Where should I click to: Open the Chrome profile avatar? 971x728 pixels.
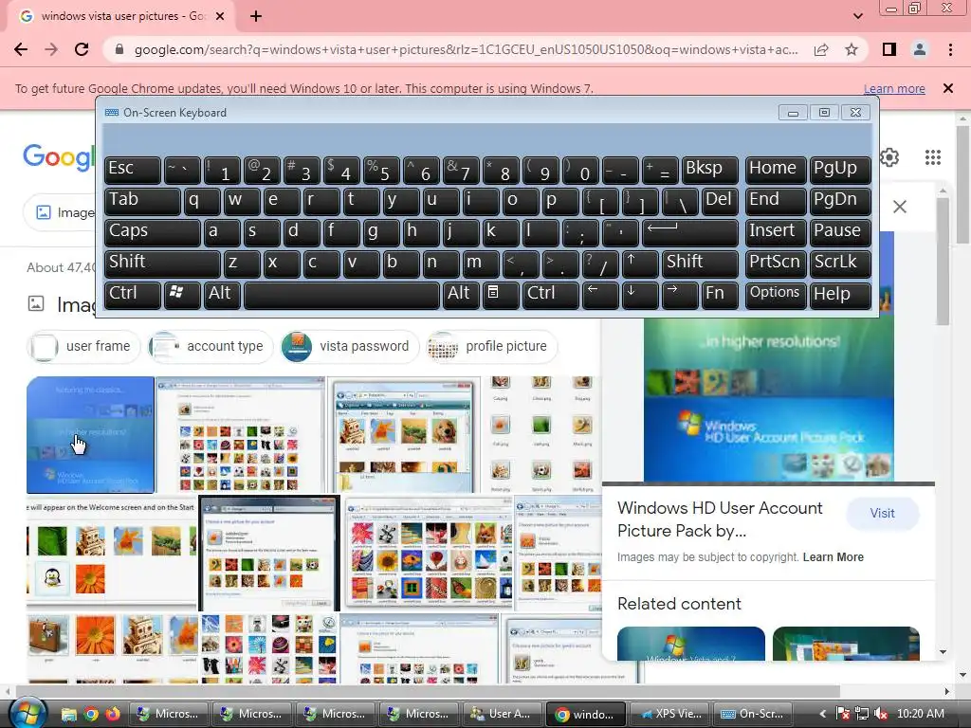click(920, 49)
